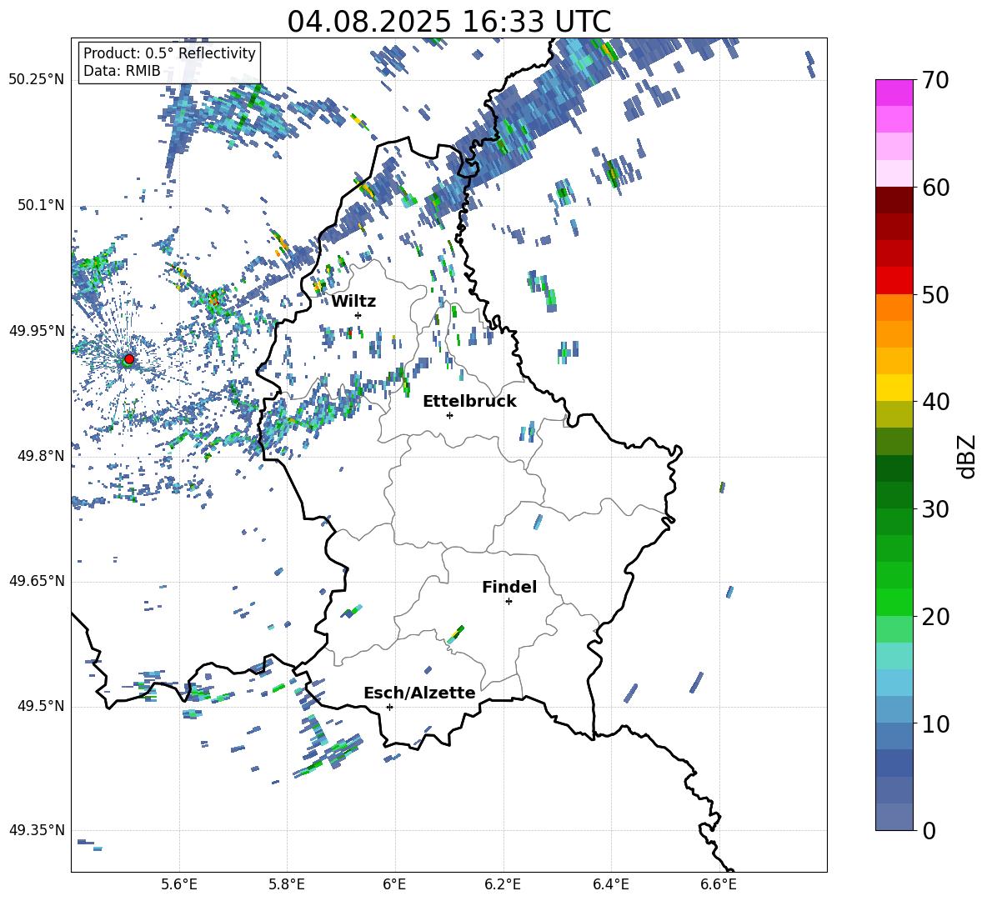Pick the orange swatch just above 50

pyautogui.click(x=894, y=307)
